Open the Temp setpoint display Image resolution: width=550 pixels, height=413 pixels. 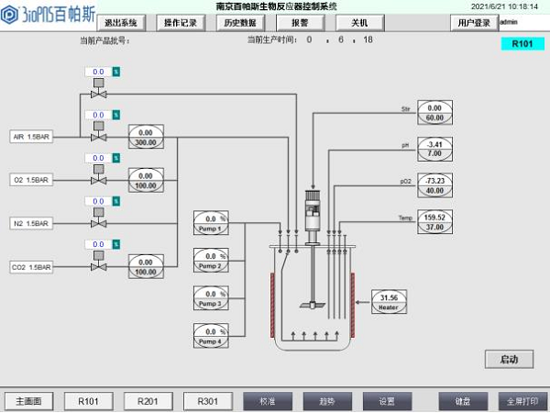pos(434,227)
